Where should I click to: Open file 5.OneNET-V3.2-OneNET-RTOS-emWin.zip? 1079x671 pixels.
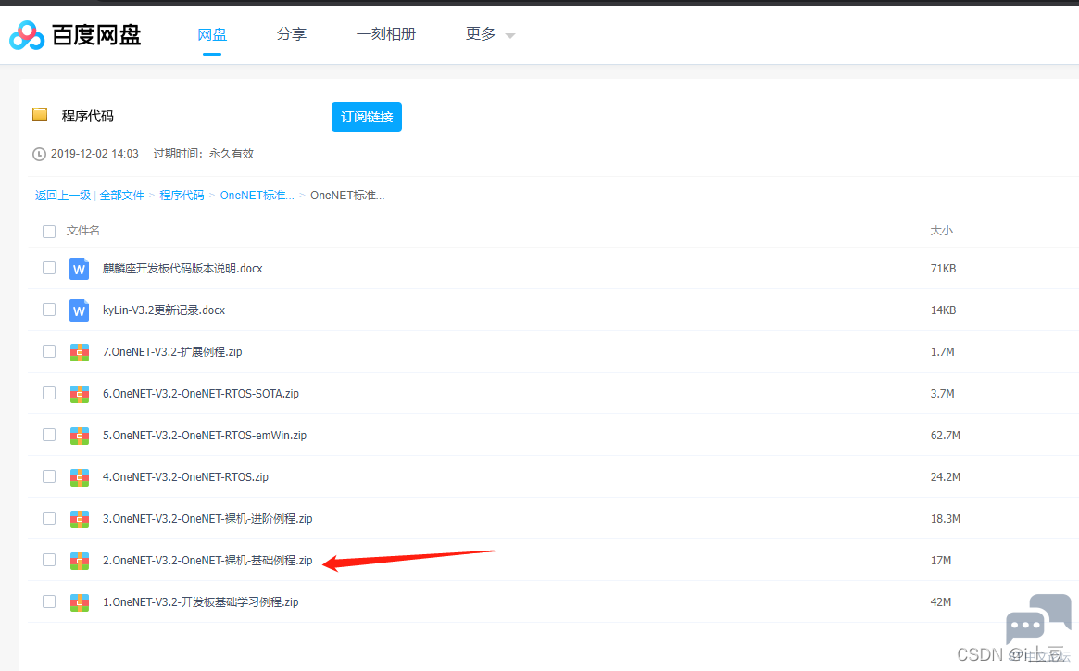(205, 436)
